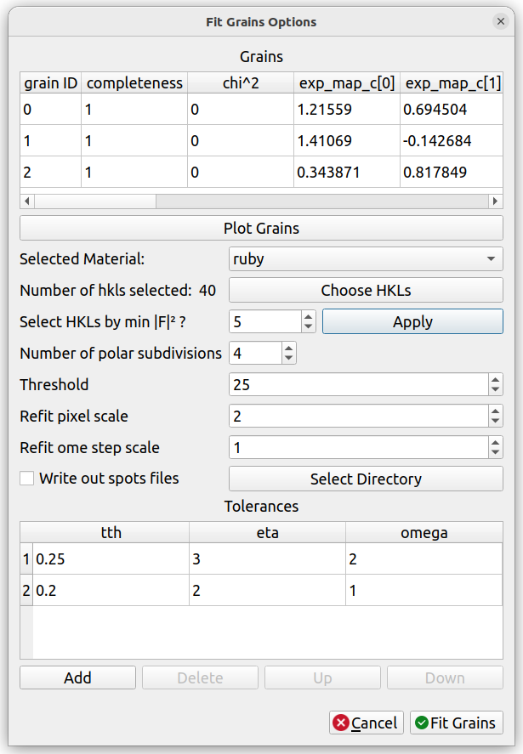This screenshot has width=523, height=754.
Task: Decrement the number of polar subdivisions
Action: click(288, 359)
